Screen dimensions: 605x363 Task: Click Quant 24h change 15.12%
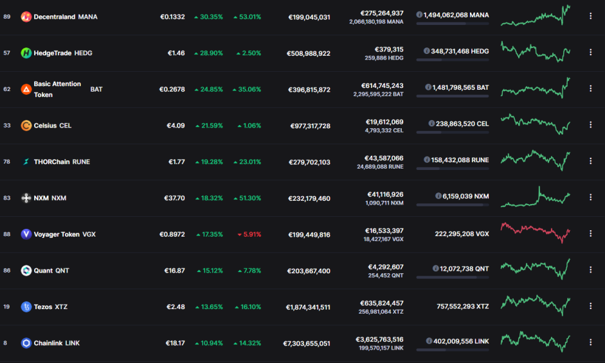pos(210,271)
